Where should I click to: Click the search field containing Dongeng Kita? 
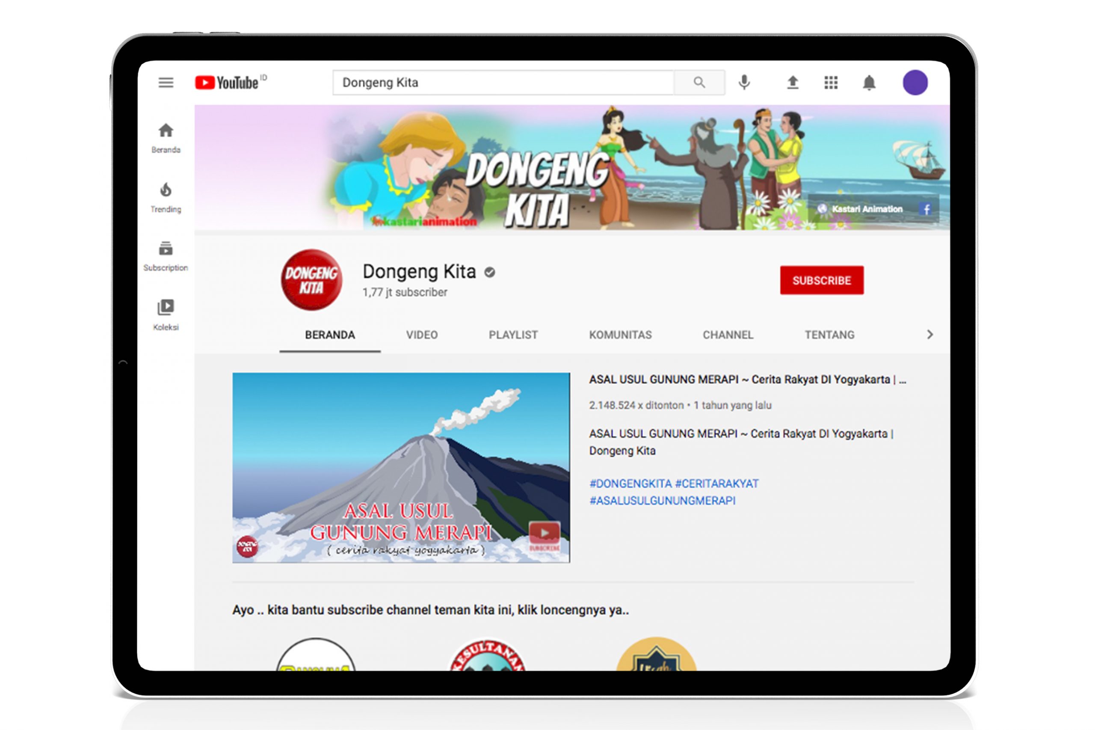[503, 83]
